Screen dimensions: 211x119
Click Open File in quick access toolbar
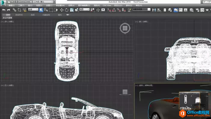(x=13, y=2)
